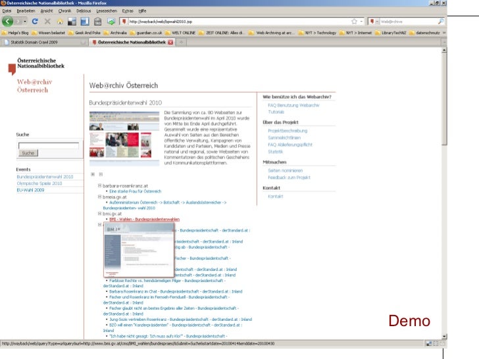This screenshot has width=479, height=359.
Task: Click the Österreichische Nationalbibliothek logo
Action: pyautogui.click(x=36, y=65)
